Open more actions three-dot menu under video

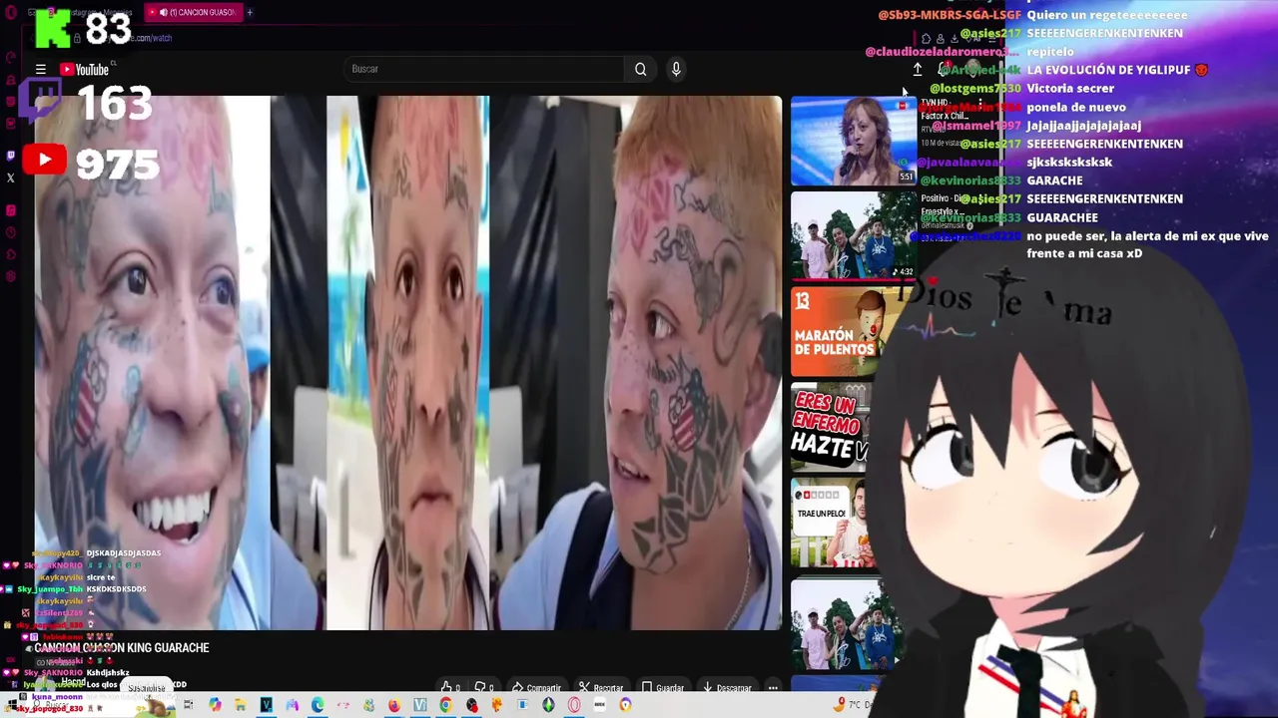click(x=773, y=687)
